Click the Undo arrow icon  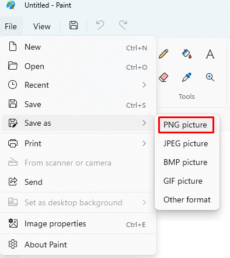[100, 25]
